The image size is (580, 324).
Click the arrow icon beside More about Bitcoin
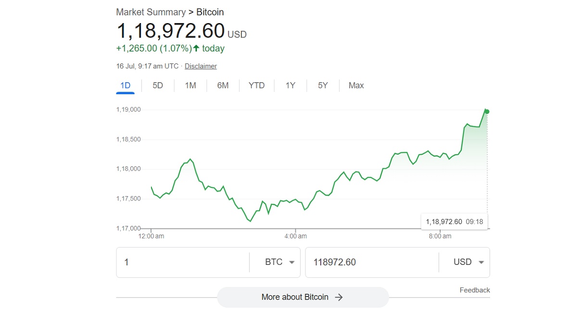click(x=339, y=298)
